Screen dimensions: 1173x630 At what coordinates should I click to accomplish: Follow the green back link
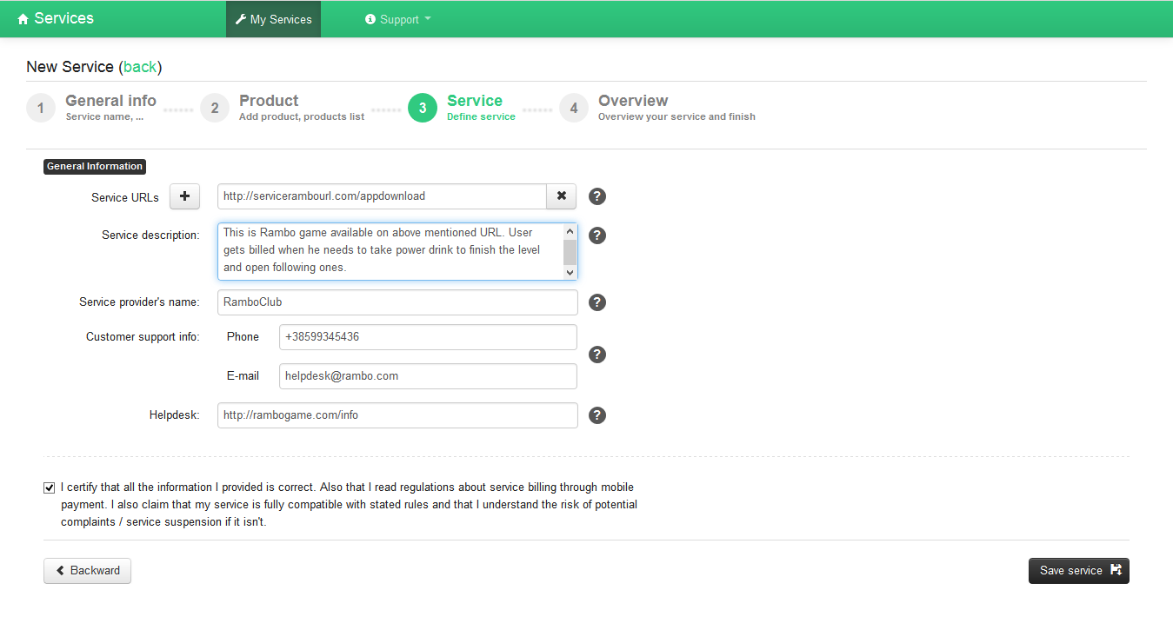140,67
